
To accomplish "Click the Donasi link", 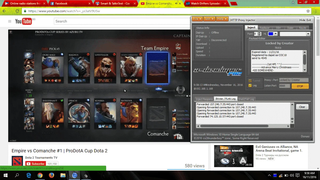I will pyautogui.click(x=305, y=136).
